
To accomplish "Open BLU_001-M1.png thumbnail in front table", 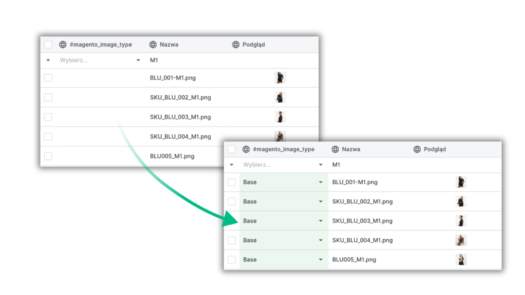I will (x=461, y=182).
